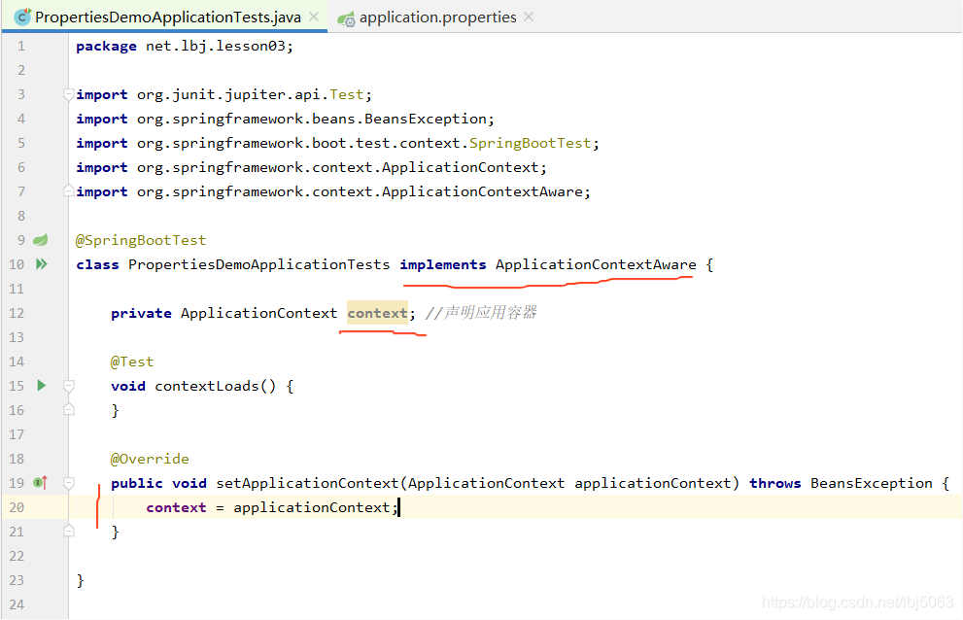Open the application.properties tab

tap(437, 17)
